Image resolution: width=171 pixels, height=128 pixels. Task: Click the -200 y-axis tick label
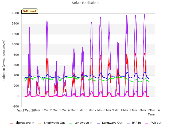click(16, 106)
